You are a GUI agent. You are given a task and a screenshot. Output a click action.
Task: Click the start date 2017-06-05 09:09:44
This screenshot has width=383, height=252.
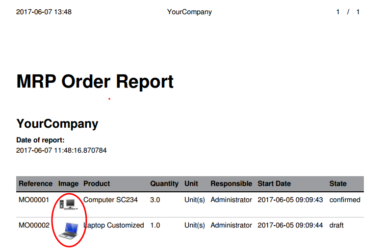[290, 225]
